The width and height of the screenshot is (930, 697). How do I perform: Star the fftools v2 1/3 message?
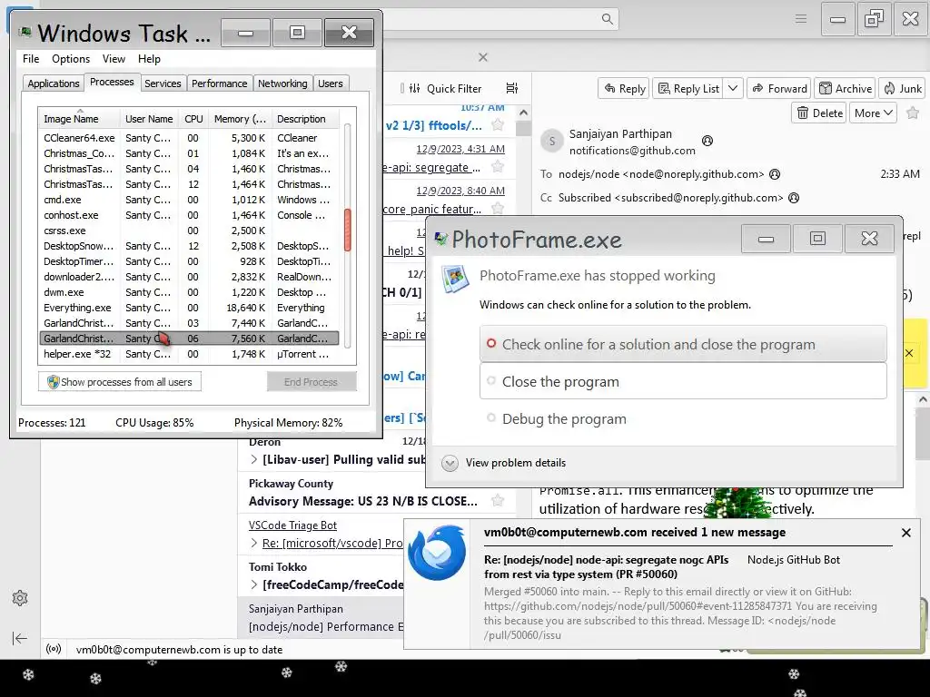point(498,125)
